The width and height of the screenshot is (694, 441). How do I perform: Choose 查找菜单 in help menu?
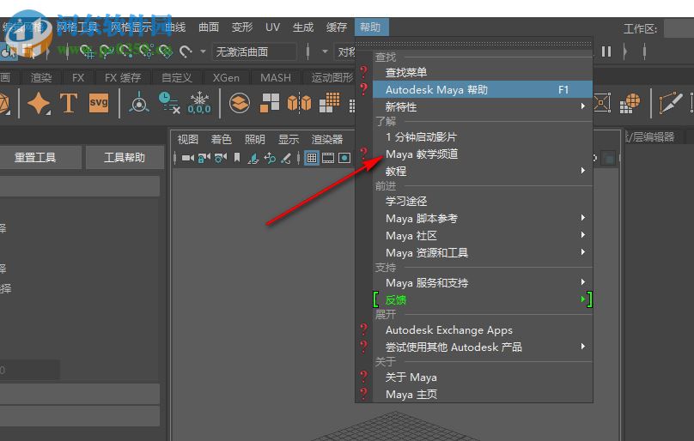[483, 73]
